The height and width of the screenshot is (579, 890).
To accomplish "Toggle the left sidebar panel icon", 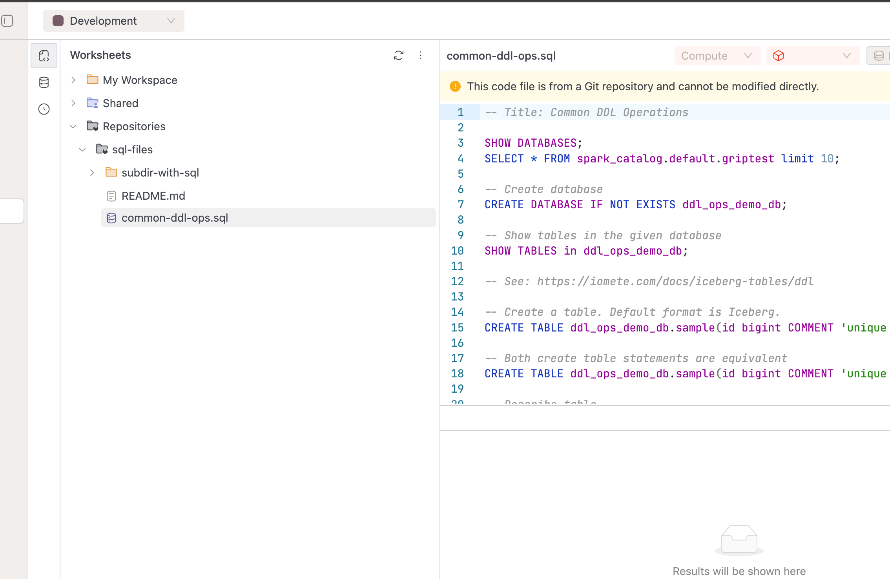I will [x=7, y=21].
